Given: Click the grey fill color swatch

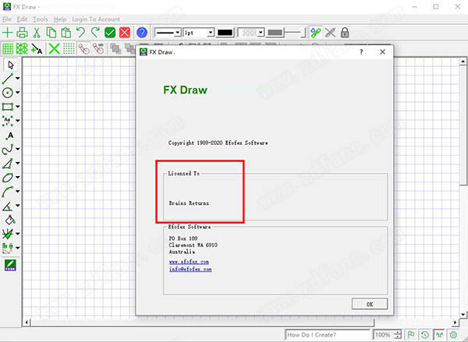Looking at the screenshot, I should pos(275,33).
